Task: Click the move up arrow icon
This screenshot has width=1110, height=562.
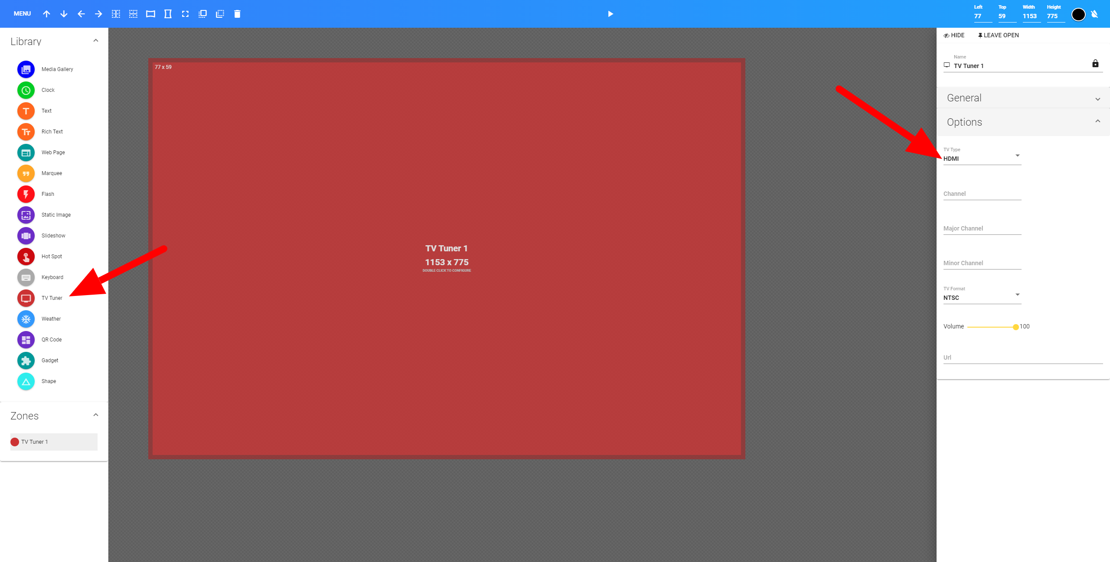Action: click(x=46, y=14)
